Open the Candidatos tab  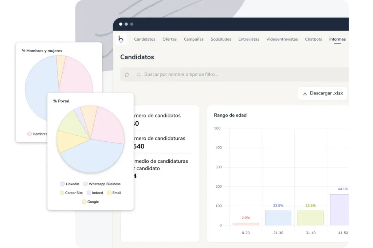pyautogui.click(x=145, y=39)
